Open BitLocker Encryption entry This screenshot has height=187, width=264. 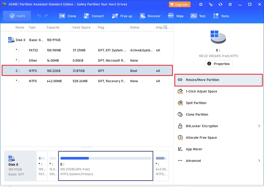pyautogui.click(x=219, y=126)
